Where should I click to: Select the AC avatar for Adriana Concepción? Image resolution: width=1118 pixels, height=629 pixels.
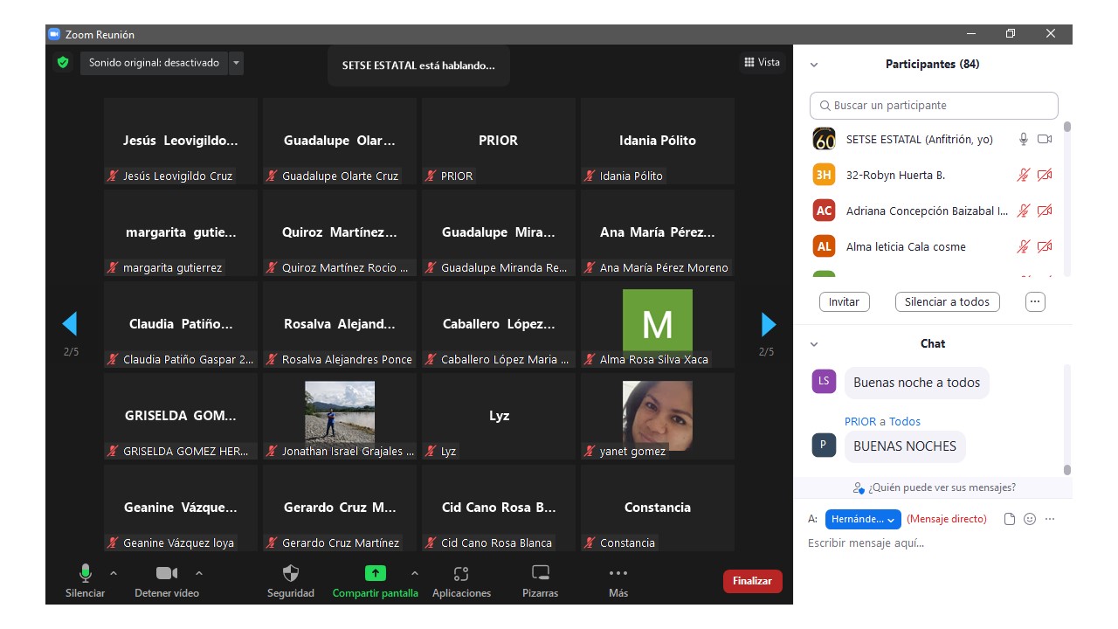(x=824, y=211)
